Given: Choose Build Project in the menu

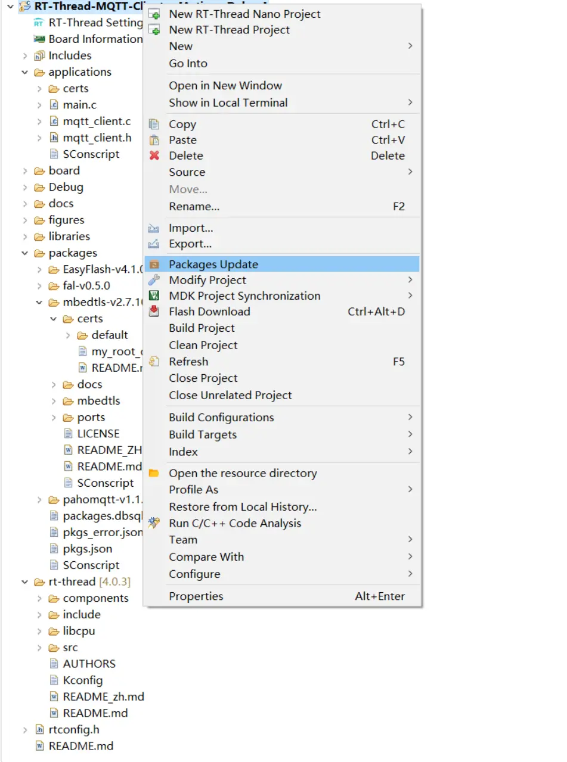Looking at the screenshot, I should point(202,328).
